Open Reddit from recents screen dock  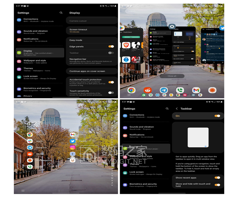[148, 90]
